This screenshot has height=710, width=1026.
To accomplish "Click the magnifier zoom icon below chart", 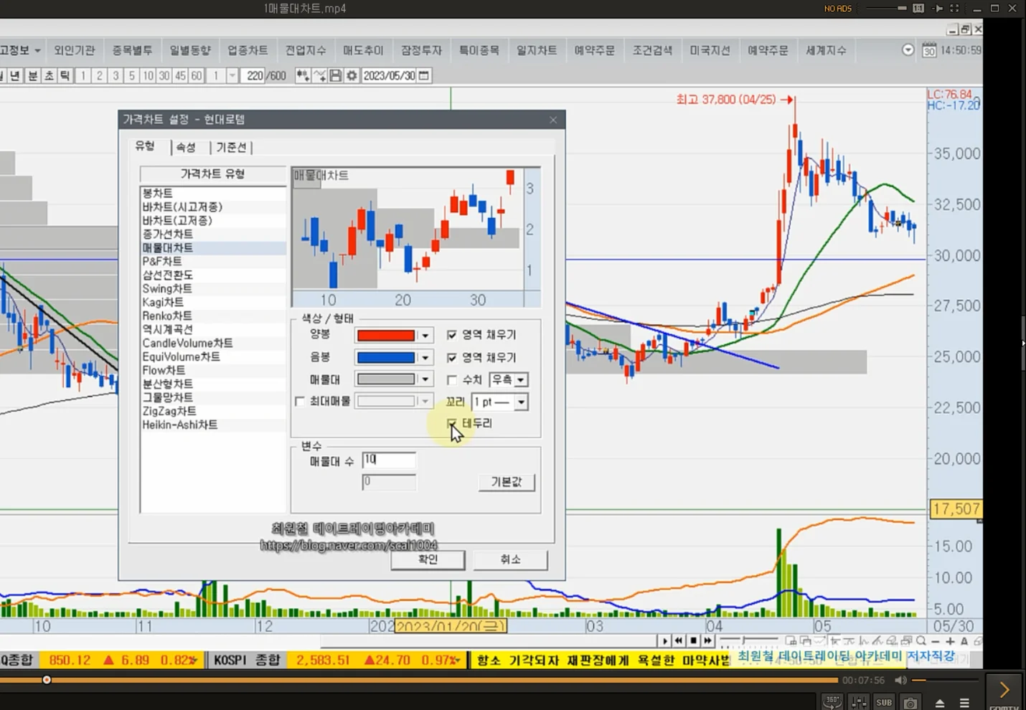I will point(921,641).
